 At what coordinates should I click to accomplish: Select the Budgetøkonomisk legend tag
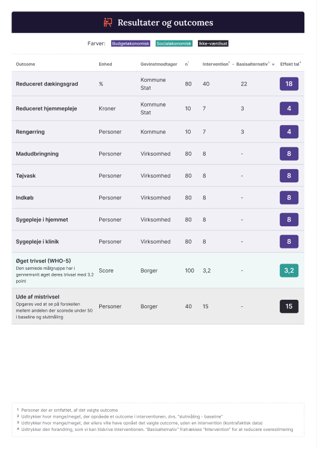point(131,43)
